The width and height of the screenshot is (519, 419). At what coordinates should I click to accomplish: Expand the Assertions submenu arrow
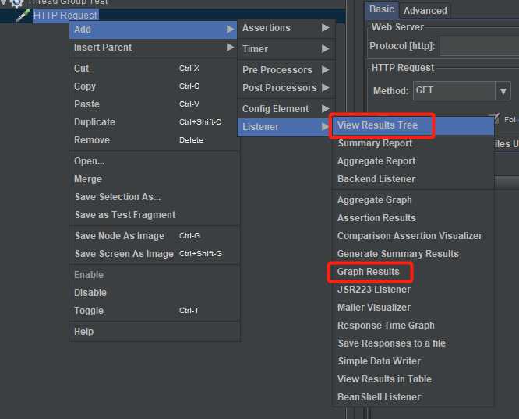(x=325, y=28)
